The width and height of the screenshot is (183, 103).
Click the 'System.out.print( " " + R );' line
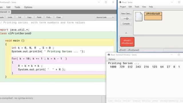[x=42, y=70]
